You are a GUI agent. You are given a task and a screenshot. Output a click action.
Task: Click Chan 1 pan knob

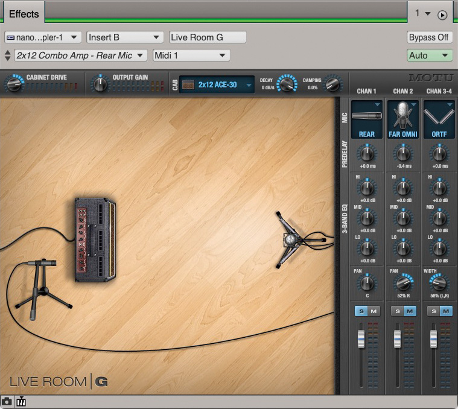pyautogui.click(x=367, y=282)
